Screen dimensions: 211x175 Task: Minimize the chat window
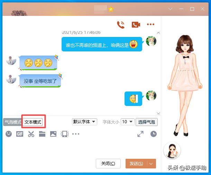click(x=181, y=9)
